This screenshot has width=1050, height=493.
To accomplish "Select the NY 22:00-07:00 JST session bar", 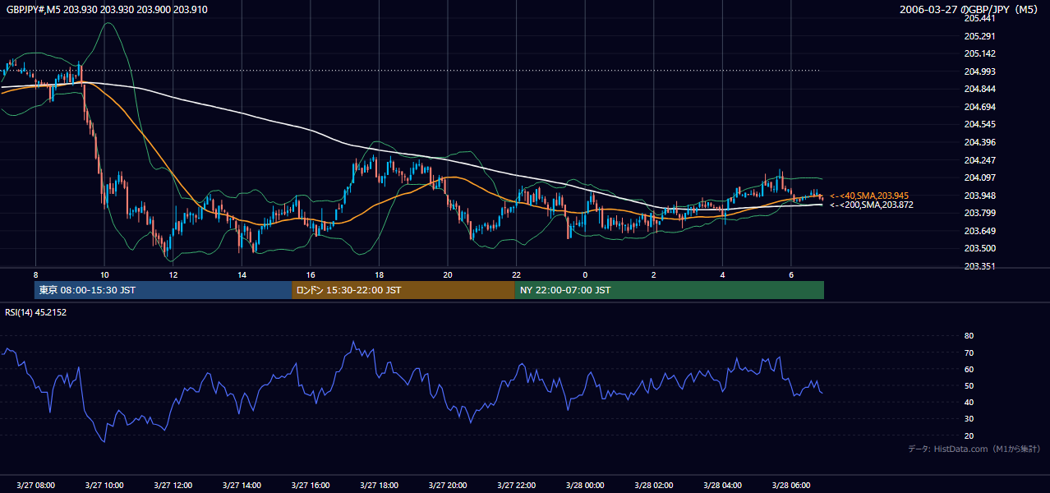I will [x=670, y=290].
